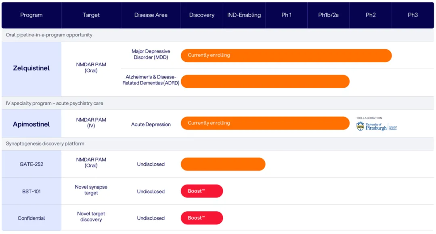Select the GATE-252 program cell
Image resolution: width=436 pixels, height=234 pixels.
tap(31, 164)
